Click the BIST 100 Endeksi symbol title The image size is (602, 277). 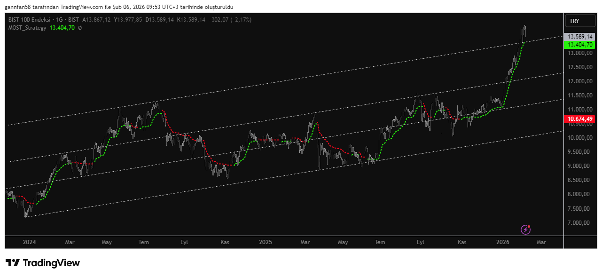pos(30,20)
